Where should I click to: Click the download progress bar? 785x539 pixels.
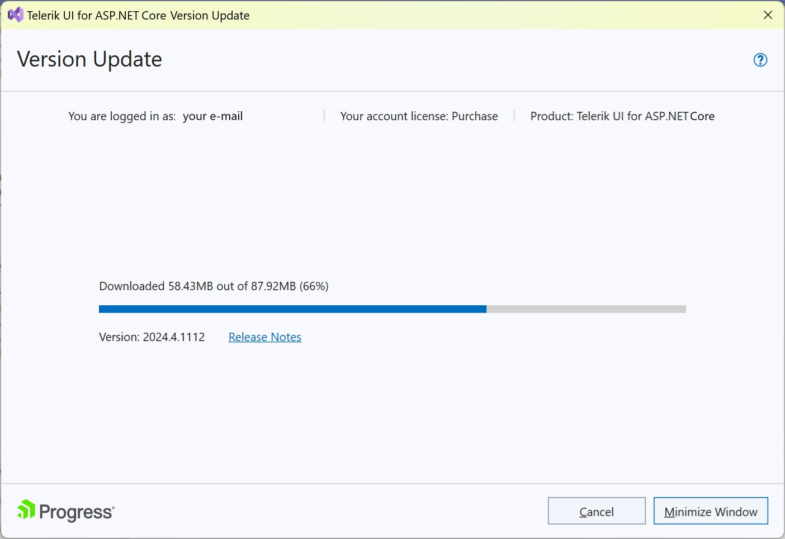pyautogui.click(x=391, y=309)
